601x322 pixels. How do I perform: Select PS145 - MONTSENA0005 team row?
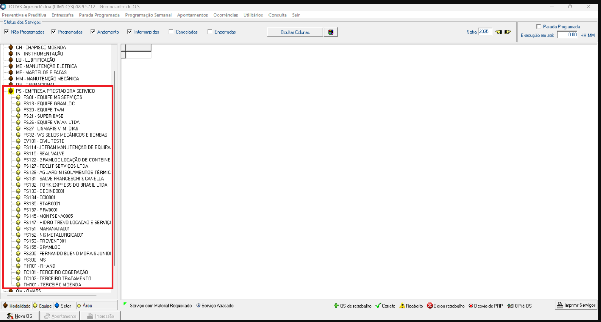point(48,216)
